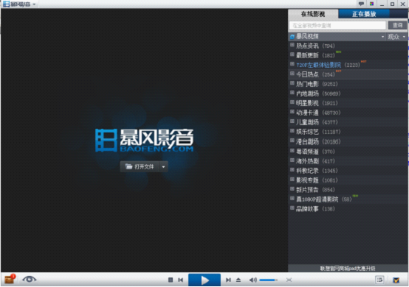Open dropdown arrow next to 打开文件
The image size is (409, 287).
click(x=163, y=167)
